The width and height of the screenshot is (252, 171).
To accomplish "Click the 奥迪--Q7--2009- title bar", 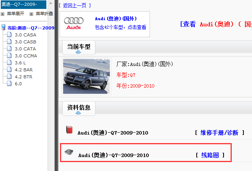I will pos(23,5).
